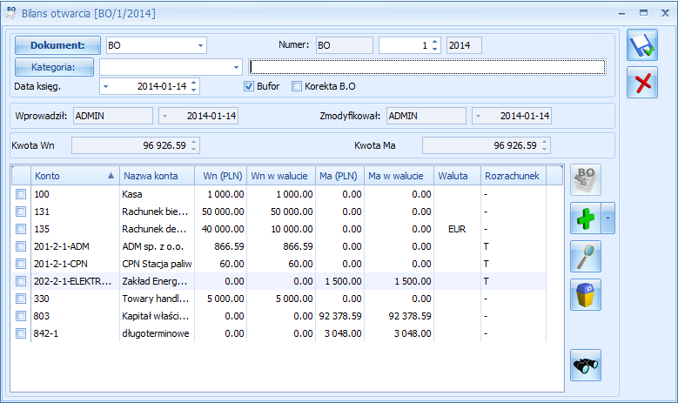Select the Kapitał właści... name cell
Image resolution: width=678 pixels, height=403 pixels.
157,316
